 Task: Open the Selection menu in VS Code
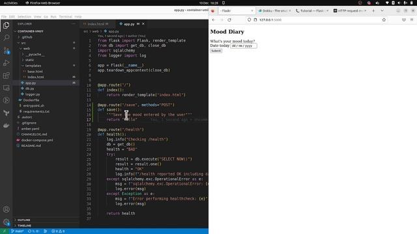pos(24,16)
